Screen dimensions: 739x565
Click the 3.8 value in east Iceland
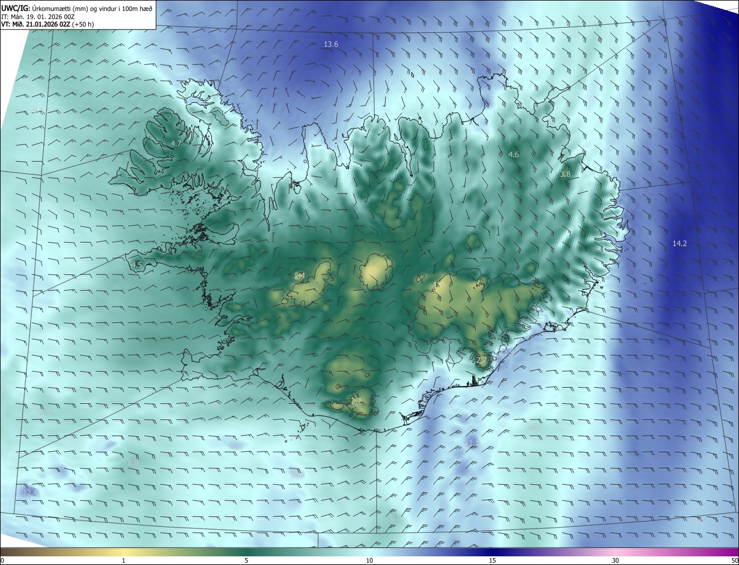tap(566, 174)
